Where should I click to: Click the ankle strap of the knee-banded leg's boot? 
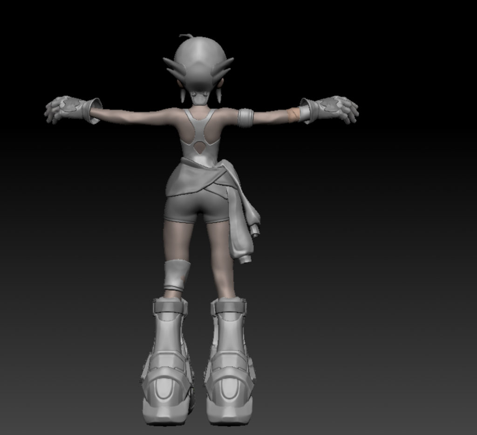click(170, 306)
